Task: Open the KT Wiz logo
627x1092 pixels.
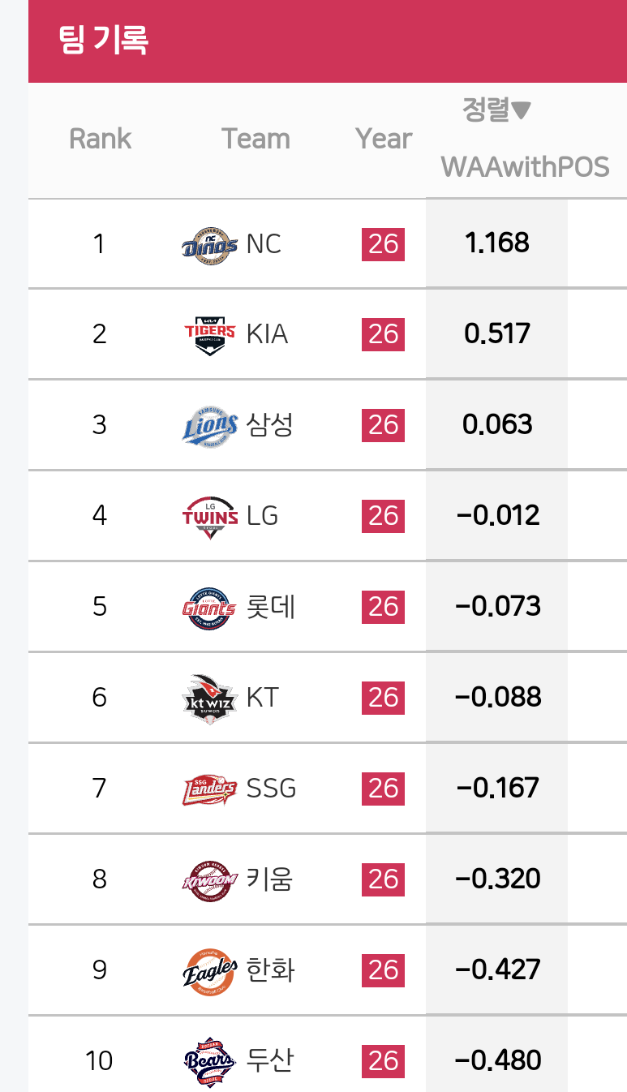Action: coord(210,697)
